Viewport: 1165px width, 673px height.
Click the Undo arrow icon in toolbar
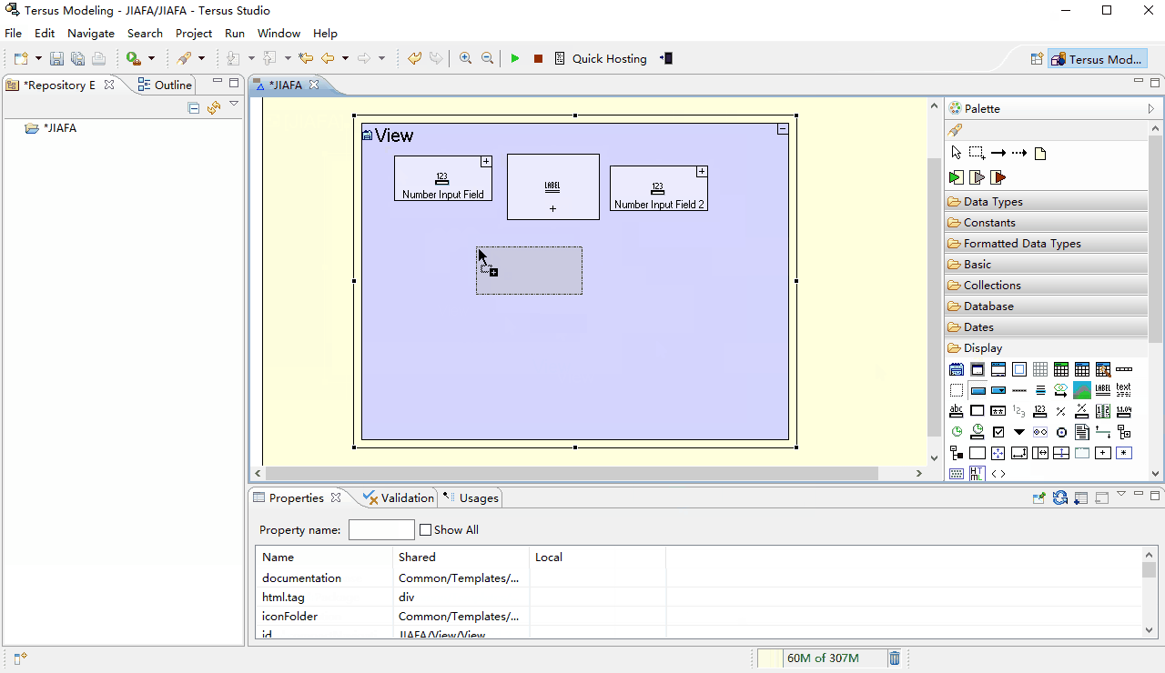click(x=414, y=58)
